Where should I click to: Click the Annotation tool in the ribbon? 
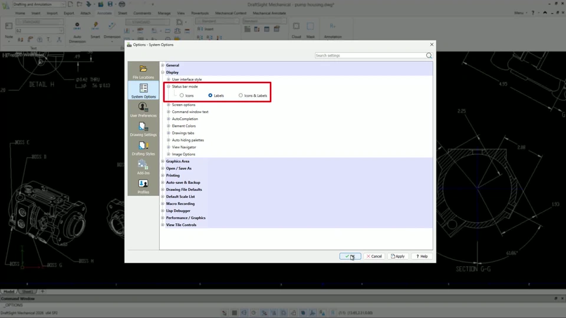click(x=333, y=30)
